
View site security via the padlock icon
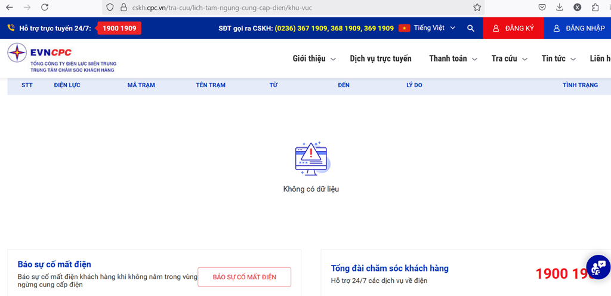coord(124,7)
